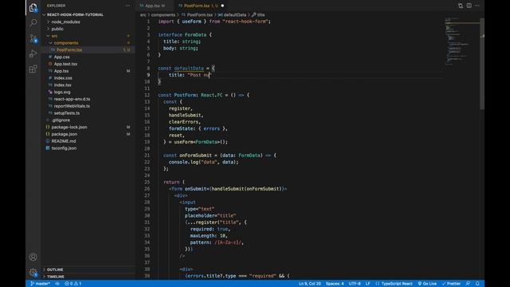510x287 pixels.
Task: Expand the public folder
Action: pos(57,29)
